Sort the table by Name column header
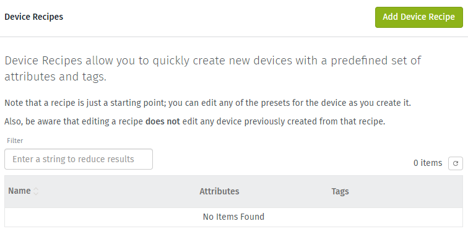Screen dimensions: 468x234 (19, 191)
